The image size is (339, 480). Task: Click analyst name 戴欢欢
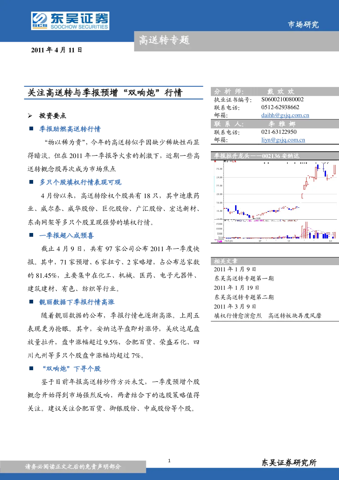[x=281, y=91]
